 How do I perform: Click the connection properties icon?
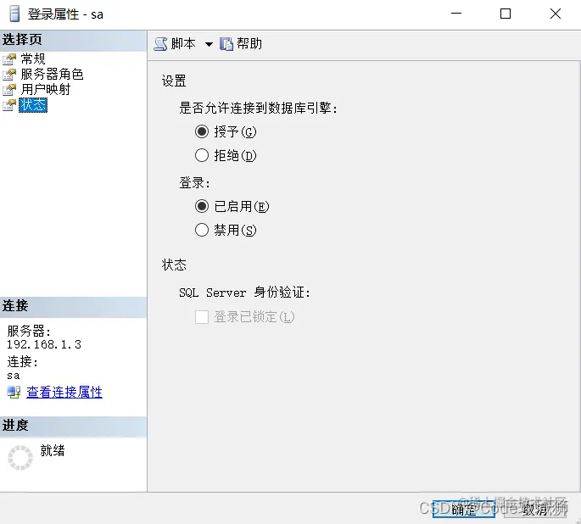click(x=14, y=393)
